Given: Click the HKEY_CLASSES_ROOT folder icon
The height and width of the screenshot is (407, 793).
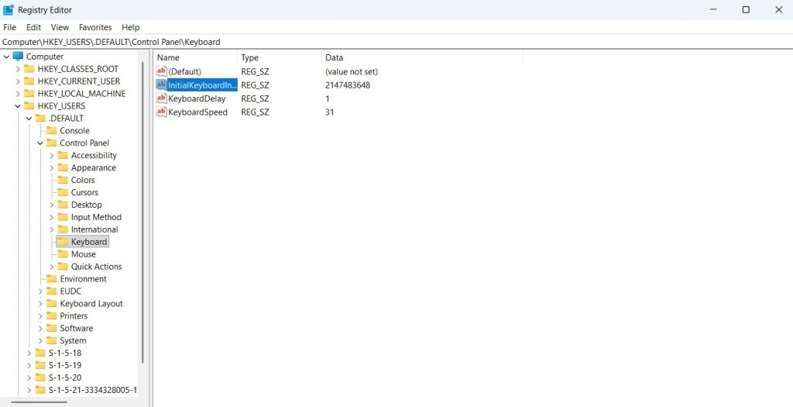Looking at the screenshot, I should (x=29, y=69).
